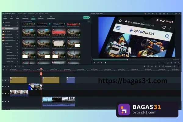Click the preview volume speaker icon
The image size is (183, 122).
click(175, 63)
